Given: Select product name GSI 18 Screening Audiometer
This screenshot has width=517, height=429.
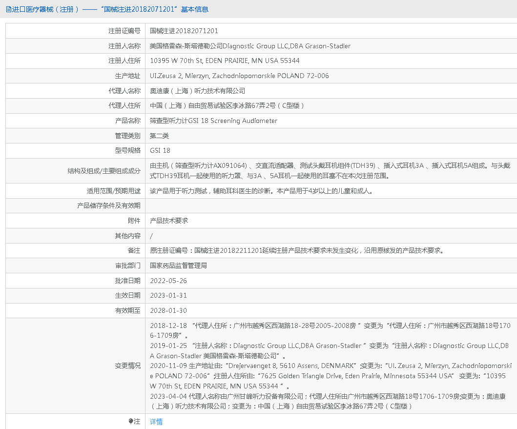Looking at the screenshot, I should (x=213, y=121).
